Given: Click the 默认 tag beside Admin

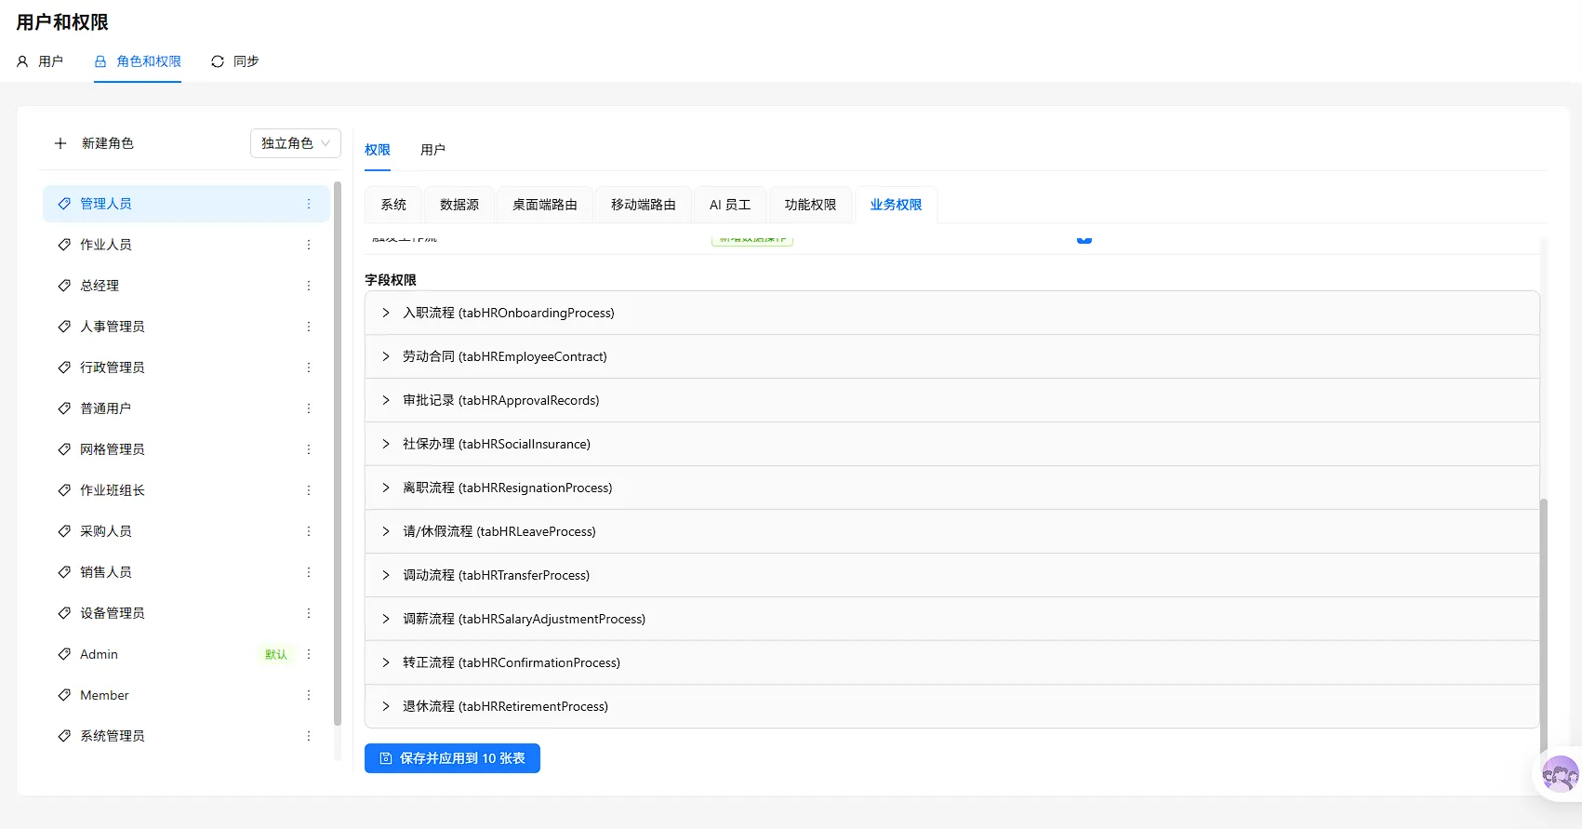Looking at the screenshot, I should tap(276, 654).
